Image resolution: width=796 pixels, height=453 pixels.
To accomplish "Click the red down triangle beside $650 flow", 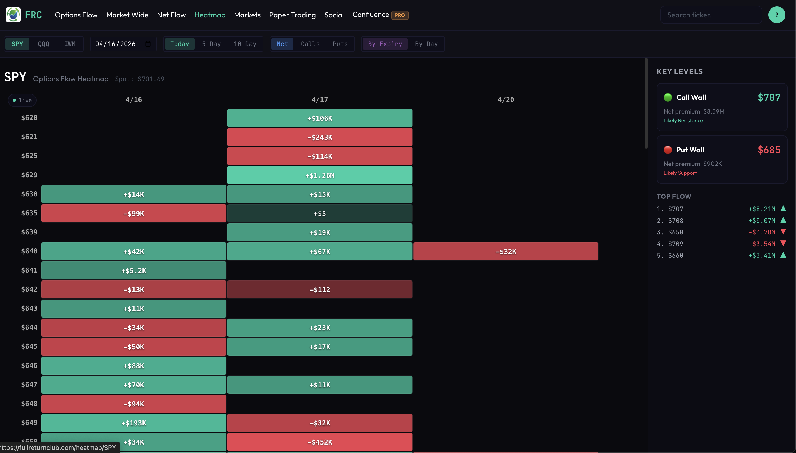I will 784,232.
